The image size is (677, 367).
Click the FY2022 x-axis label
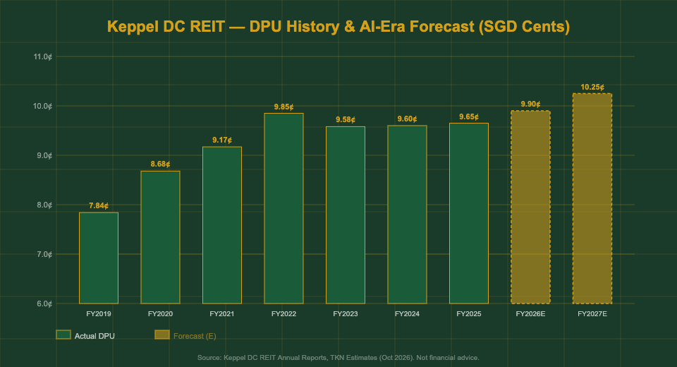click(x=283, y=314)
